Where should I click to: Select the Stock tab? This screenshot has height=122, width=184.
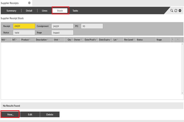(x=60, y=11)
